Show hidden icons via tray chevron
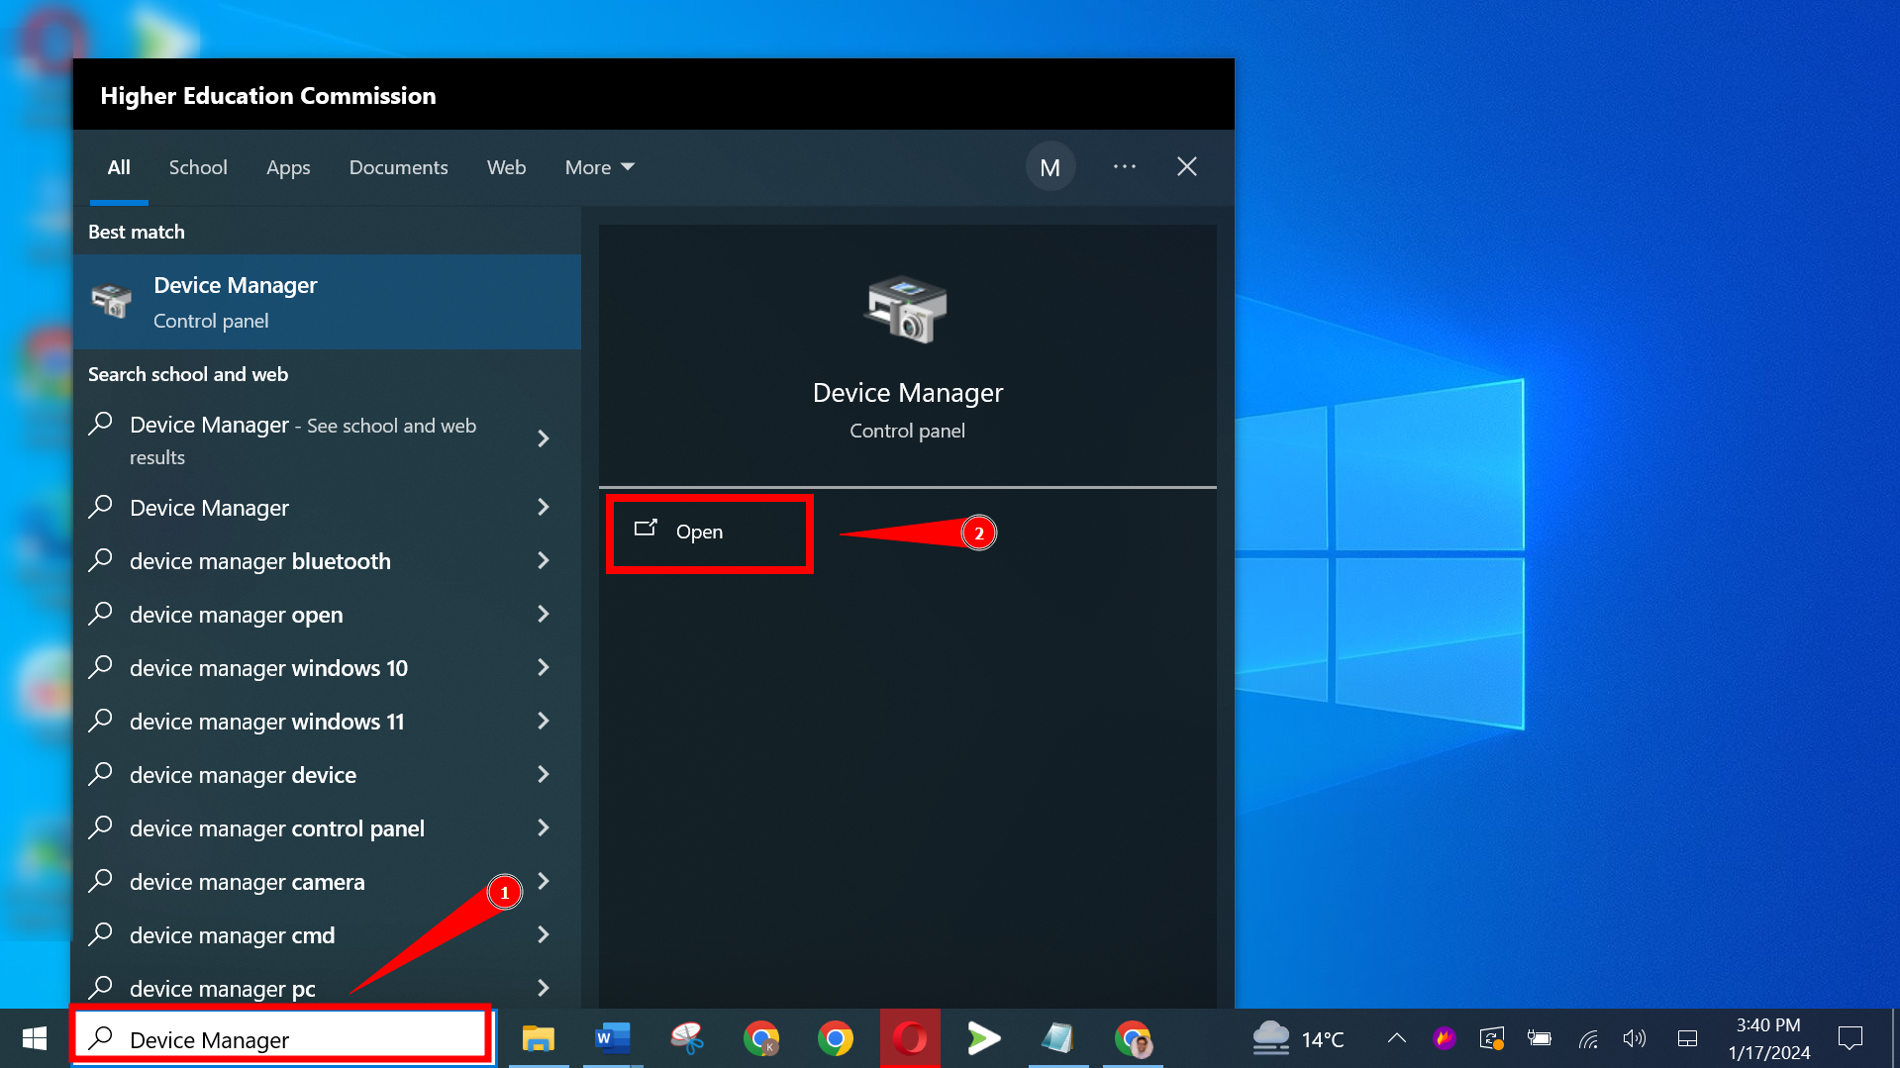Screen dimensions: 1900x1068 (1396, 1038)
